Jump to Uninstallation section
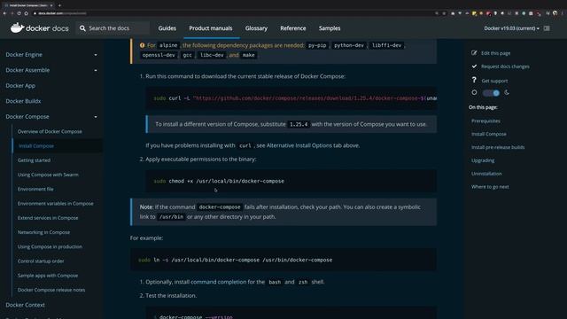 click(486, 174)
